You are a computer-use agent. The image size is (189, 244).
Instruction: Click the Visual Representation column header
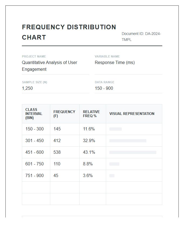(x=132, y=114)
